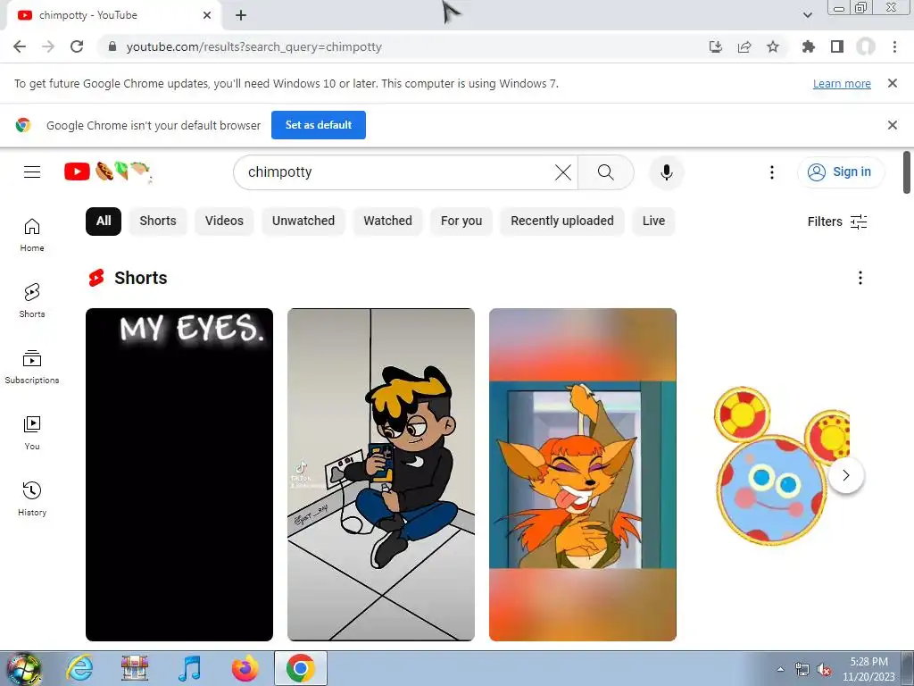Select the All filter chip
Image resolution: width=914 pixels, height=686 pixels.
(x=104, y=222)
